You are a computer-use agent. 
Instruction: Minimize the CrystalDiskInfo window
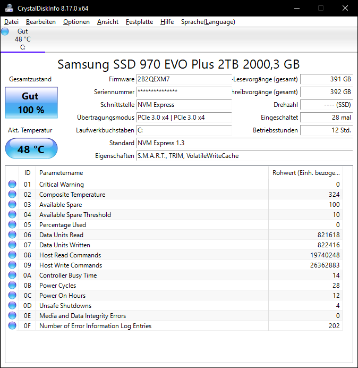(297, 8)
